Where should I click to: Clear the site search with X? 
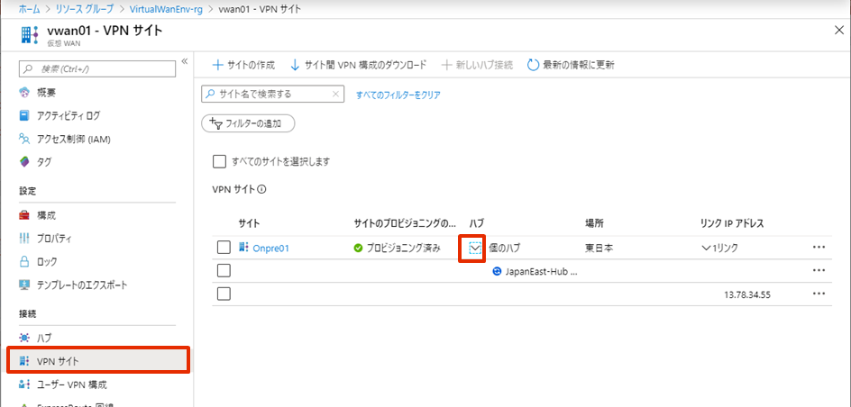(x=336, y=94)
